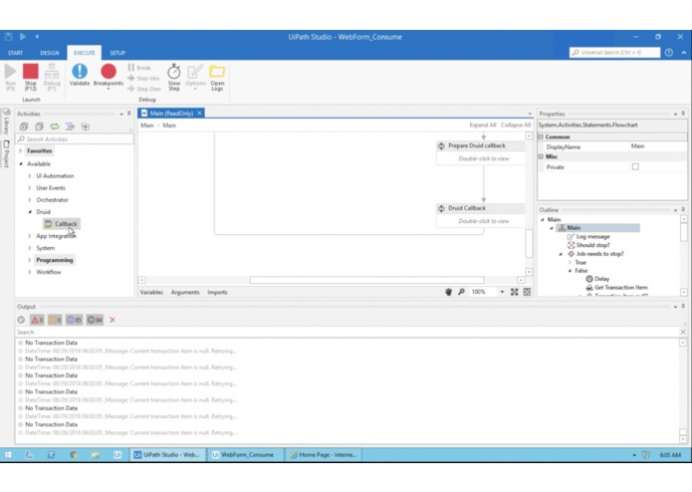Collapse the Druid category
692x492 pixels.
point(30,212)
